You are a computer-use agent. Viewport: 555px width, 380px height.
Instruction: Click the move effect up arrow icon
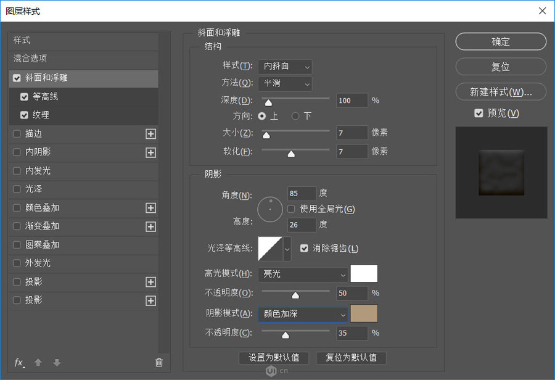(38, 363)
